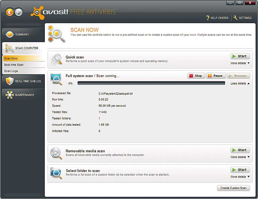Image resolution: width=258 pixels, height=199 pixels.
Task: Click the Scan Computer magnifier icon in sidebar
Action: point(9,48)
